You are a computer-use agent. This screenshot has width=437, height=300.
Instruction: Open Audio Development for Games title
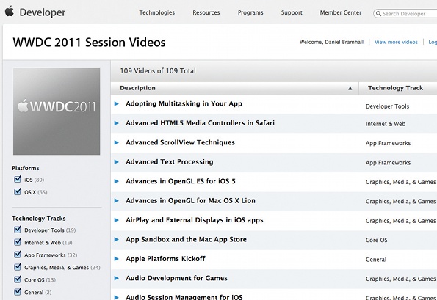tap(177, 278)
